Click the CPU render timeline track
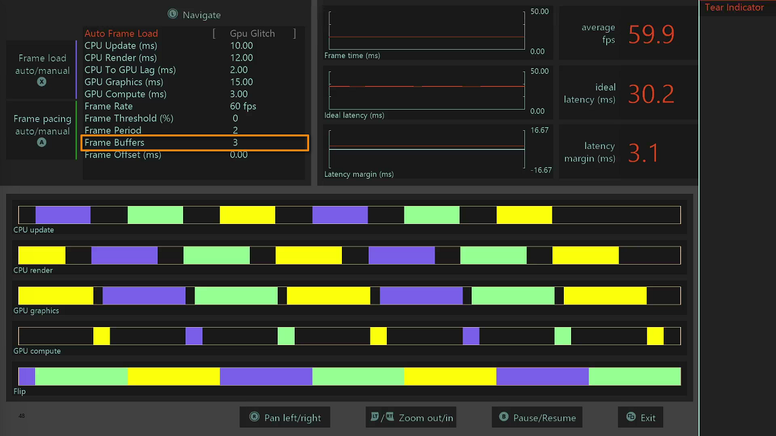Viewport: 776px width, 436px height. [349, 255]
